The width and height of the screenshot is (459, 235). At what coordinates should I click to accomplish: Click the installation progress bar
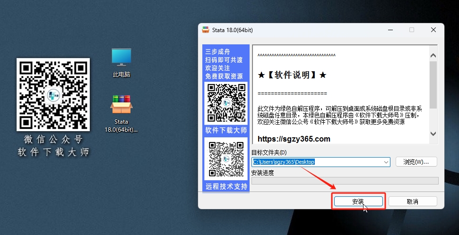click(345, 181)
